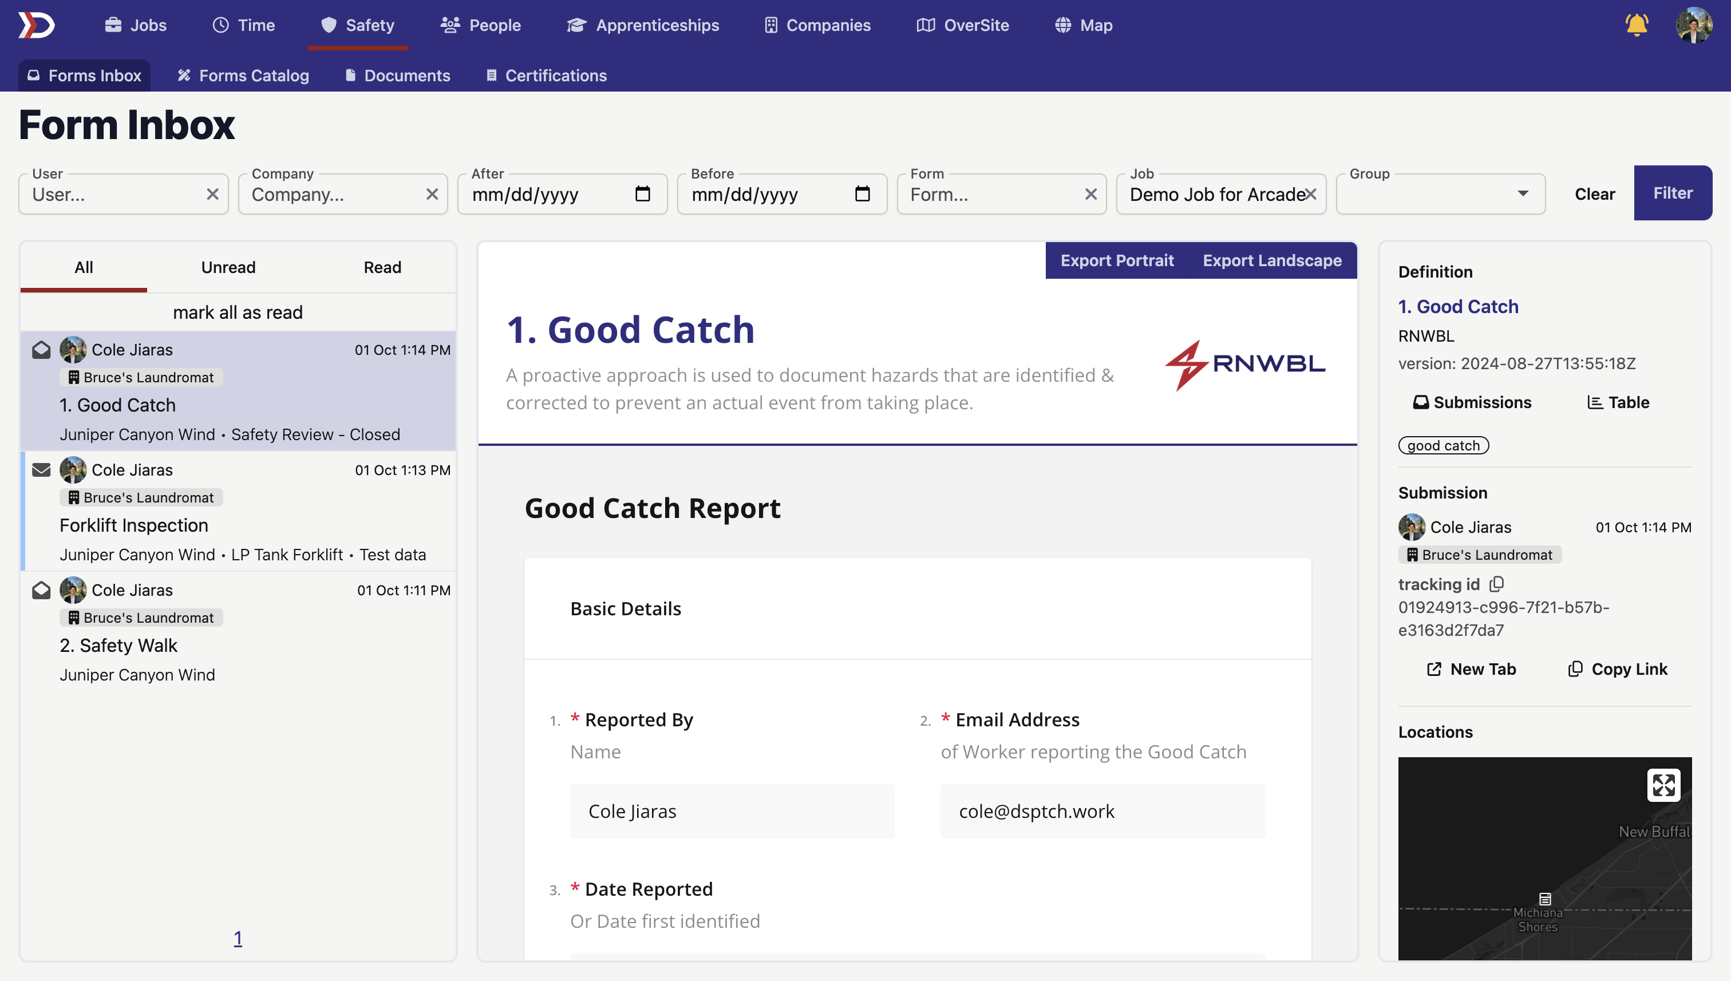Screen dimensions: 1731x981
Task: Click the Export Portrait button
Action: [1116, 259]
